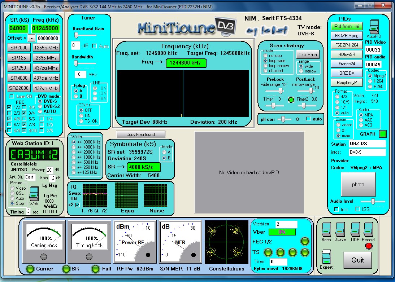Click the Power RF dBm meter
Viewport: 395px width, 282px height.
pos(135,242)
